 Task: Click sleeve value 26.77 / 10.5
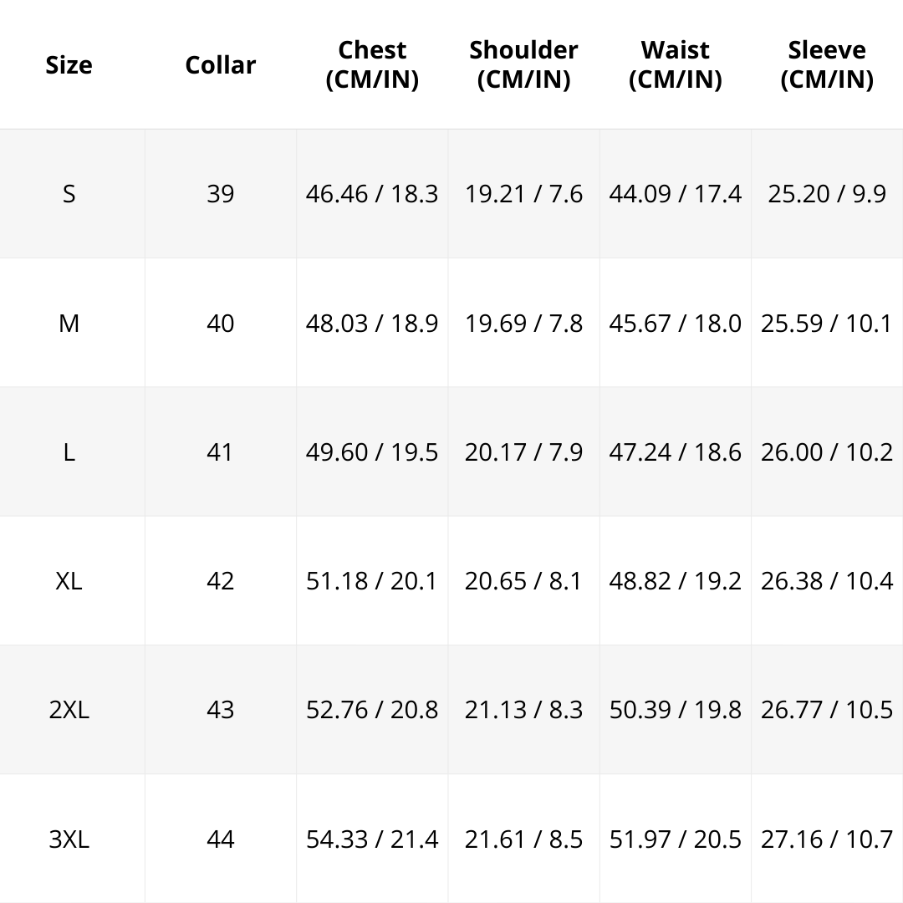click(827, 710)
